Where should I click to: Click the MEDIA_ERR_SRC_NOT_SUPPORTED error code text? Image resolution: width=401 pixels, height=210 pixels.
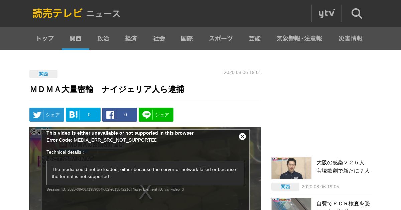pos(116,140)
